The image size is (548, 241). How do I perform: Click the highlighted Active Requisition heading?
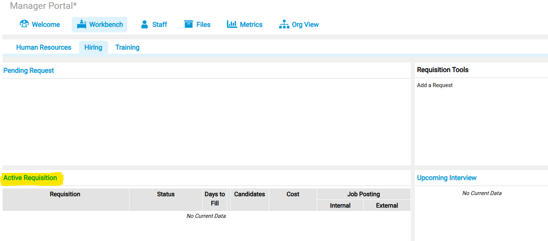pos(31,178)
